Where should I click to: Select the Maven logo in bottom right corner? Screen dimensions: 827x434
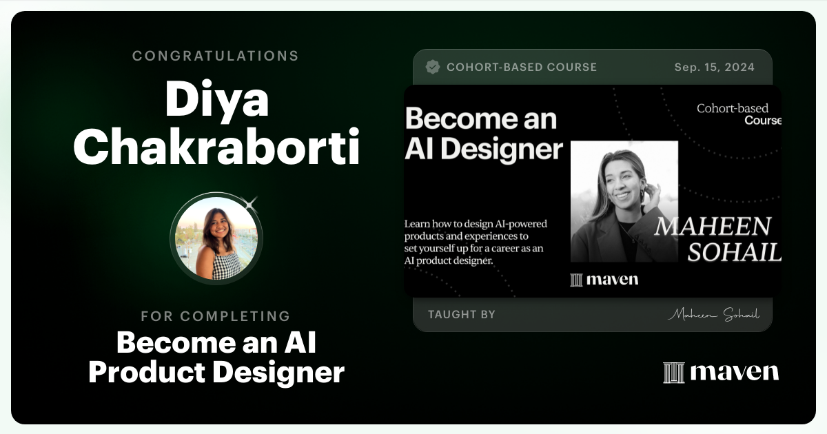719,372
